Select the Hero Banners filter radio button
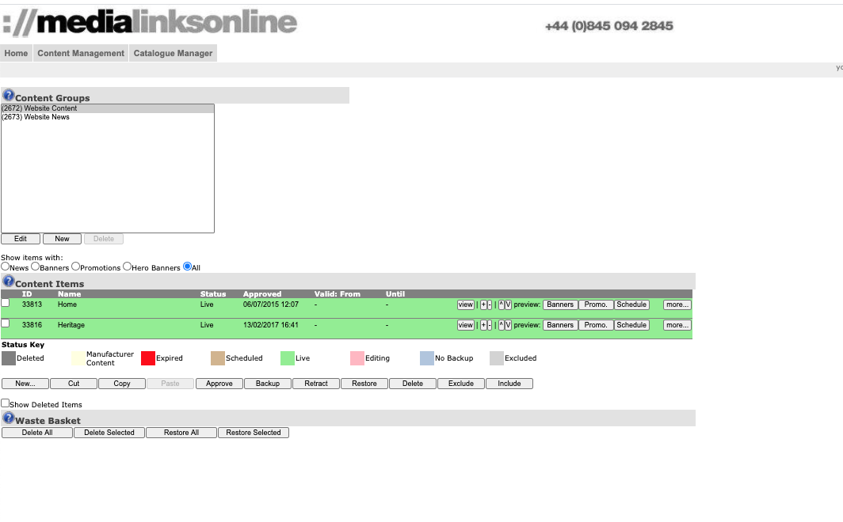Image resolution: width=843 pixels, height=522 pixels. [x=127, y=267]
